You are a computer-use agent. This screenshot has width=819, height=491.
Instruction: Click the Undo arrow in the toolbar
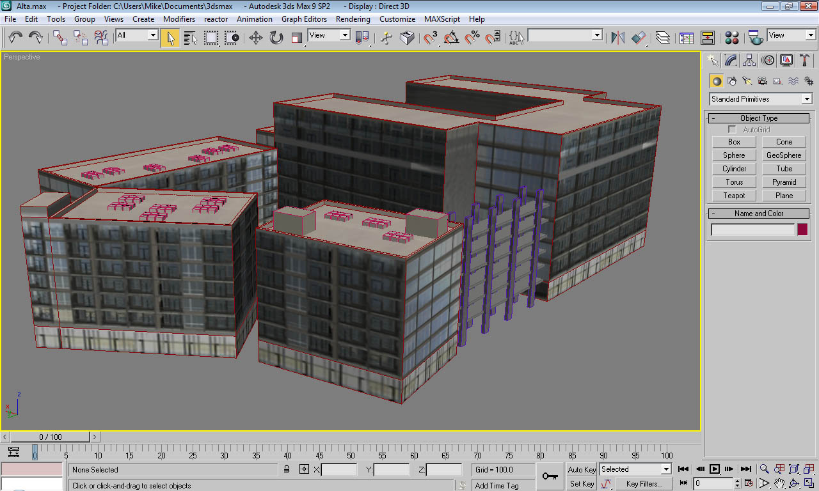click(15, 38)
